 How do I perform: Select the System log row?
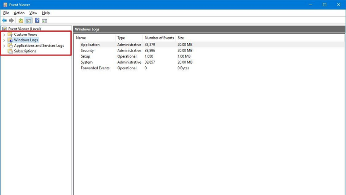[209, 62]
